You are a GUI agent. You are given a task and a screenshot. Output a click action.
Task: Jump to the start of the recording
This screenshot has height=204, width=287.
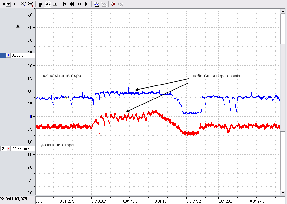[64, 4]
